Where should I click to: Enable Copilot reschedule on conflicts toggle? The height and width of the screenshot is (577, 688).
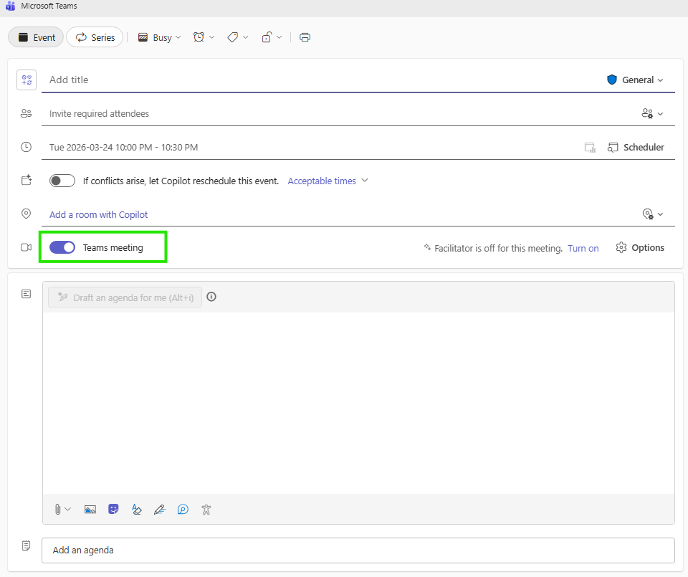[62, 181]
